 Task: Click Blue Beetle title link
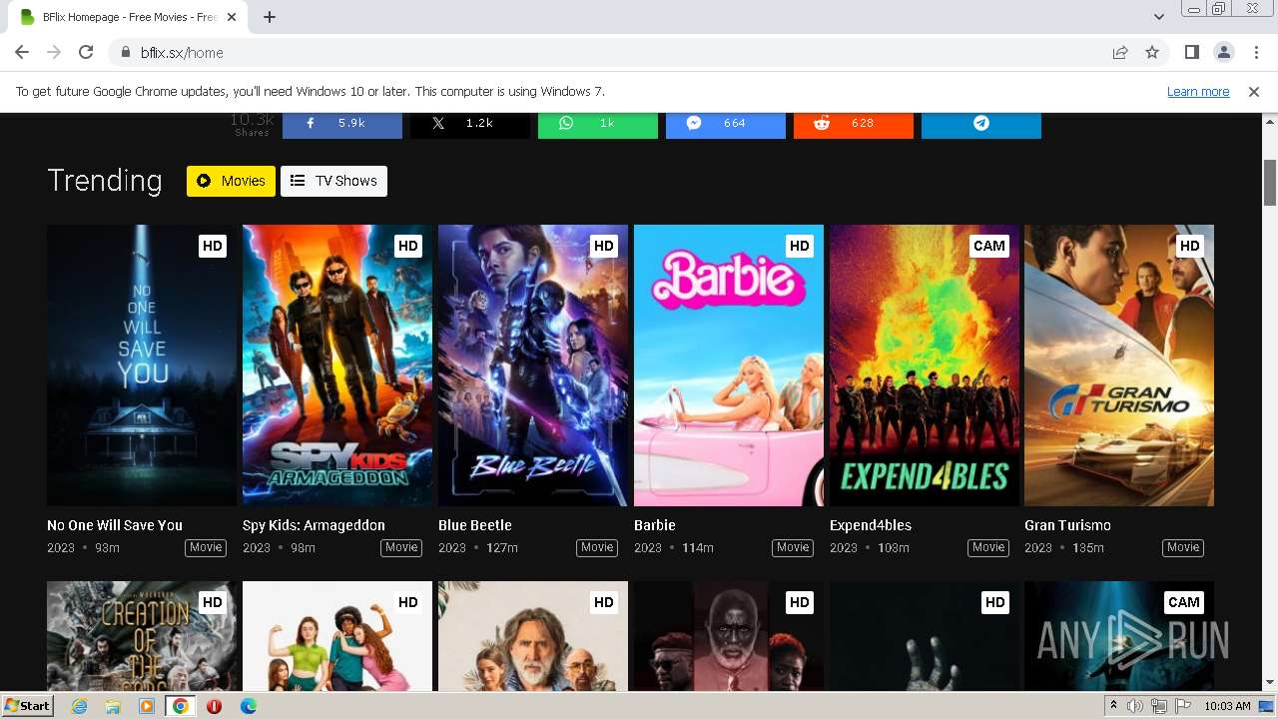(x=475, y=525)
